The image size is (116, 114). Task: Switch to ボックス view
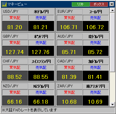99,4
